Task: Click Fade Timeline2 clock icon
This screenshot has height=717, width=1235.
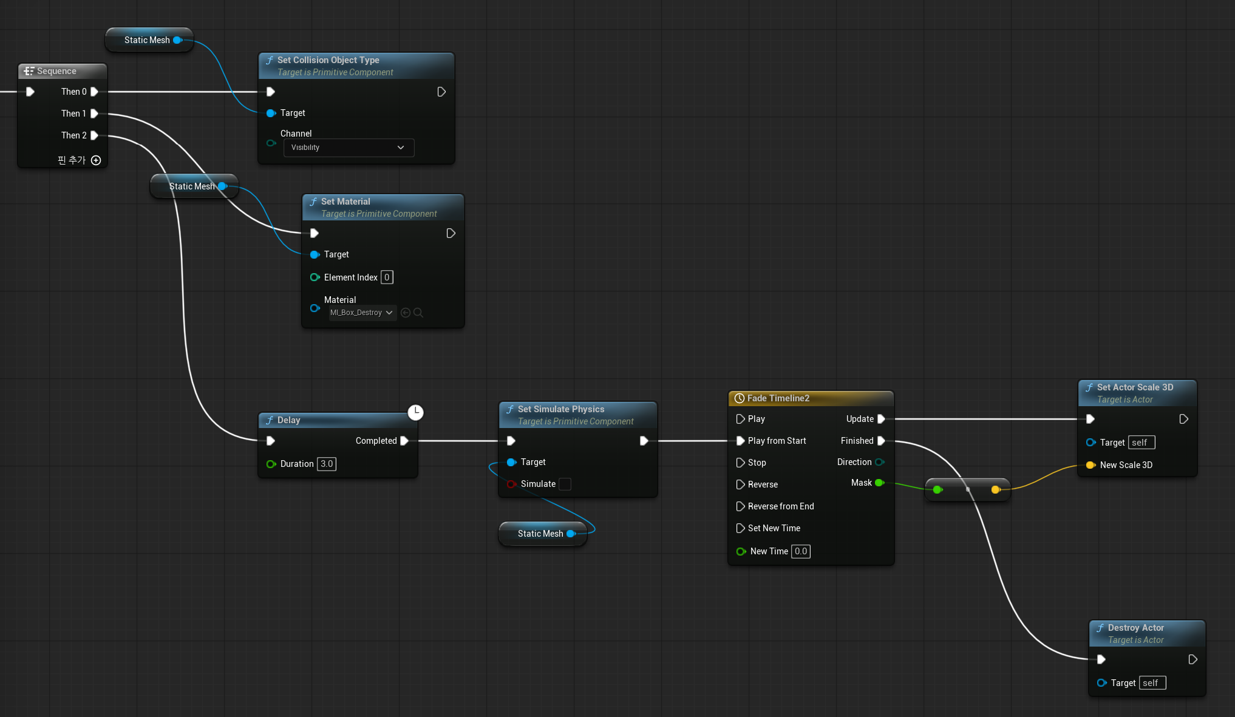Action: [x=740, y=398]
